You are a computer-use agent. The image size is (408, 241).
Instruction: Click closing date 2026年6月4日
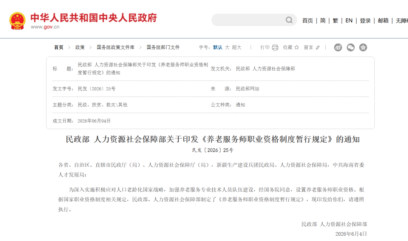point(351,234)
